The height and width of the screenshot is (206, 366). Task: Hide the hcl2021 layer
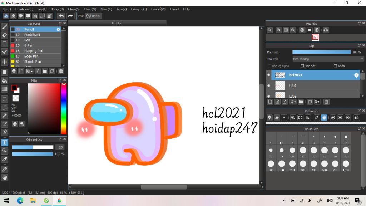(269, 75)
